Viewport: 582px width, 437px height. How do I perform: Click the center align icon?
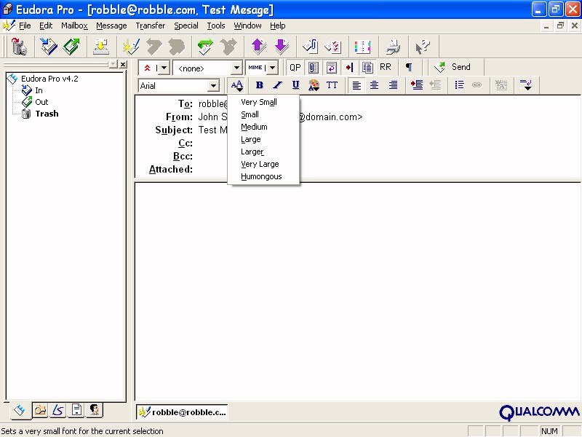click(375, 85)
